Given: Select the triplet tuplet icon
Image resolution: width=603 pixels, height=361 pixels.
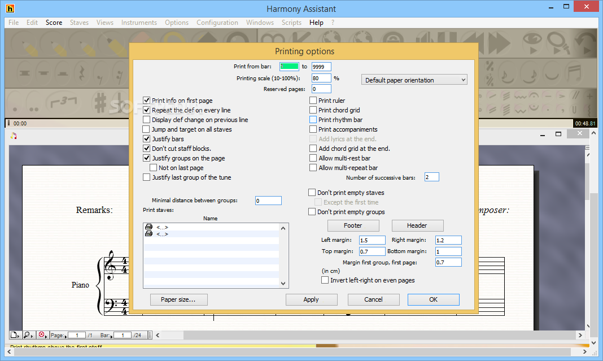Looking at the screenshot, I should pyautogui.click(x=63, y=102).
